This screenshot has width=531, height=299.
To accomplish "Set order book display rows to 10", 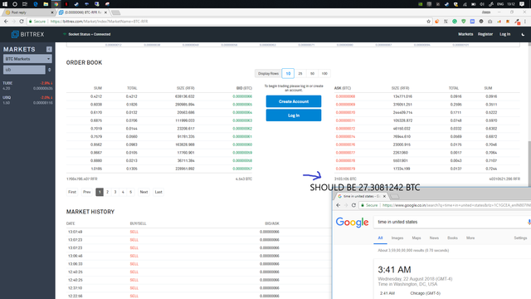I will (288, 74).
